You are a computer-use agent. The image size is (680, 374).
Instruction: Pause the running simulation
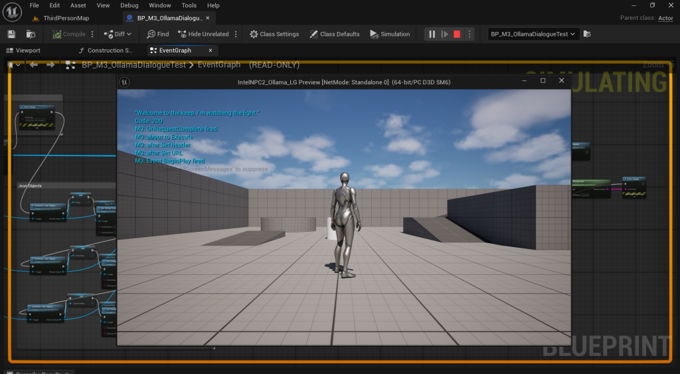click(x=432, y=35)
